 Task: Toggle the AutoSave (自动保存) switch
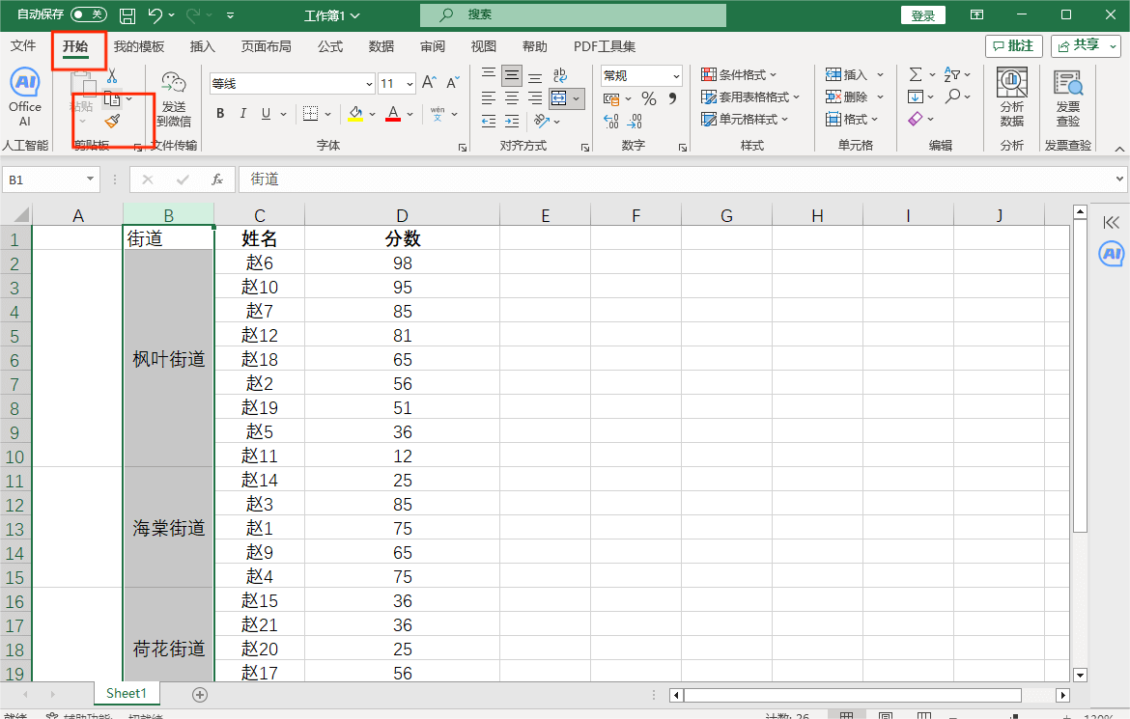point(89,14)
